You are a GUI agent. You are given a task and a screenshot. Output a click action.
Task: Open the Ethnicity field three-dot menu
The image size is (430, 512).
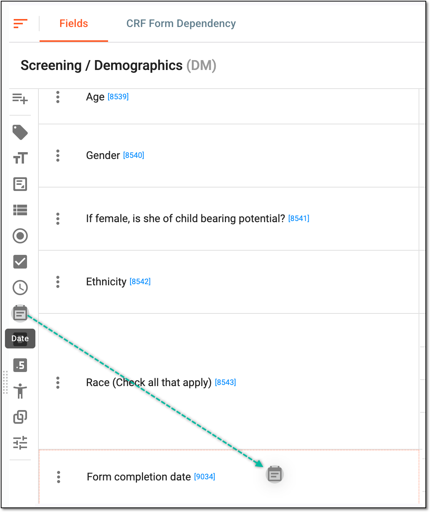pos(58,281)
